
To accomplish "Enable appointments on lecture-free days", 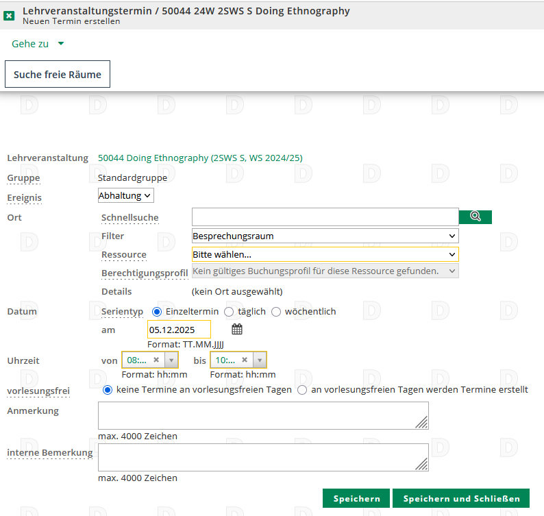I will coord(302,390).
